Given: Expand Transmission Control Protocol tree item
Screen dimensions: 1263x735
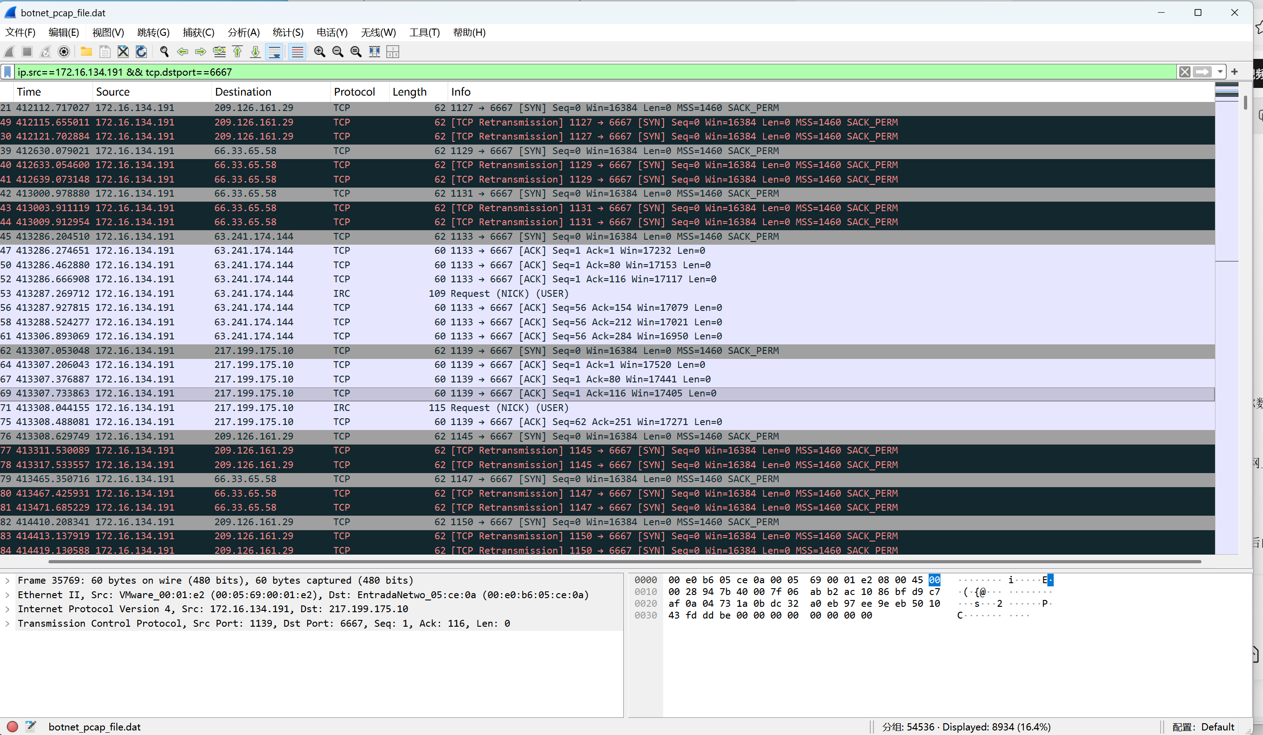Looking at the screenshot, I should coord(8,624).
